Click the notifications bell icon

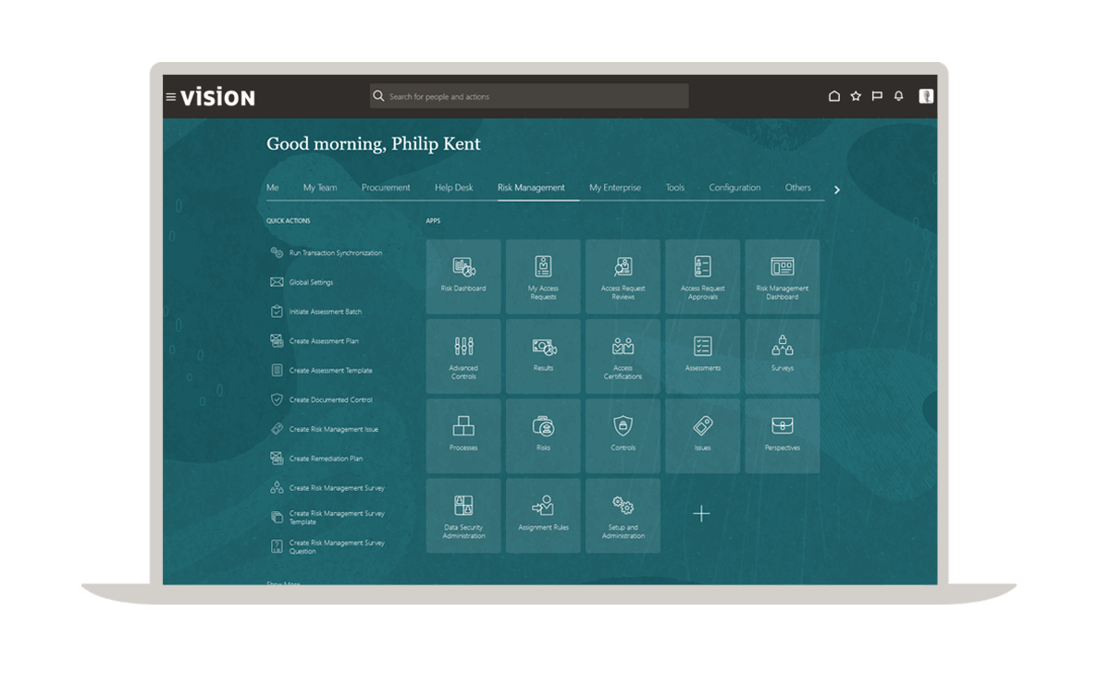pos(898,96)
